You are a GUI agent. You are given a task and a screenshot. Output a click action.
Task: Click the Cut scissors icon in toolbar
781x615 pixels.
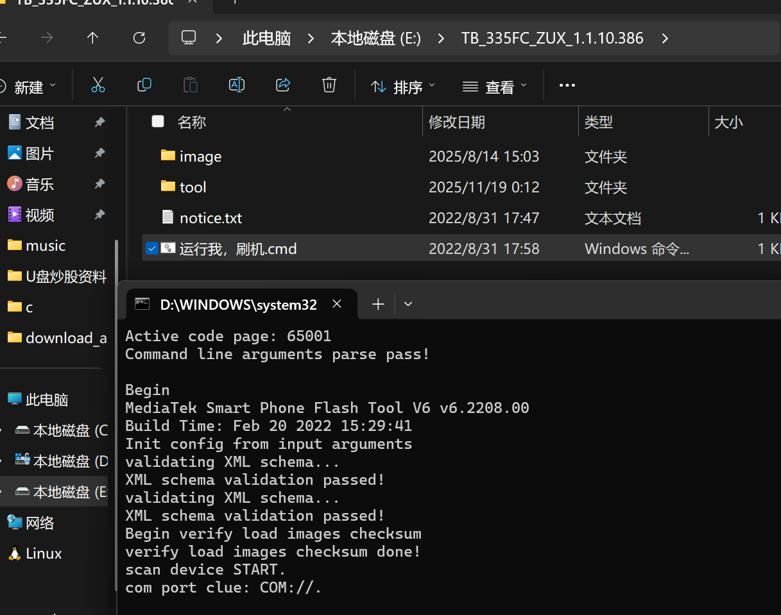pyautogui.click(x=98, y=85)
